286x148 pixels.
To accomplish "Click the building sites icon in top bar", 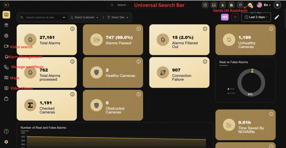I will tap(231, 5).
